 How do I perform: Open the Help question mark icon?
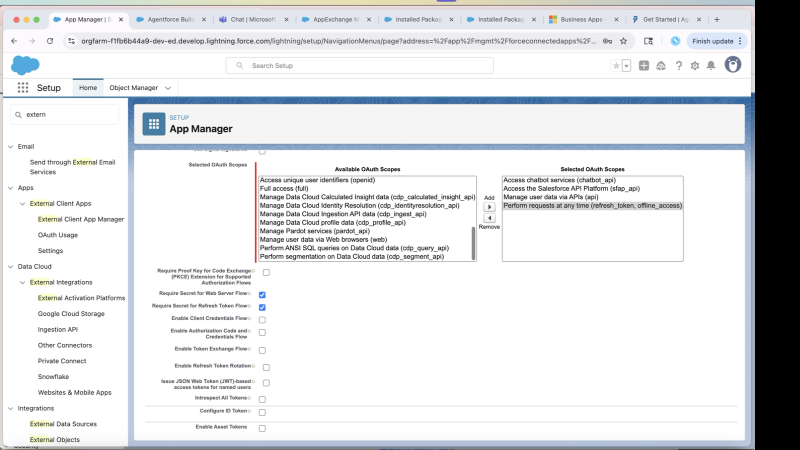point(678,65)
